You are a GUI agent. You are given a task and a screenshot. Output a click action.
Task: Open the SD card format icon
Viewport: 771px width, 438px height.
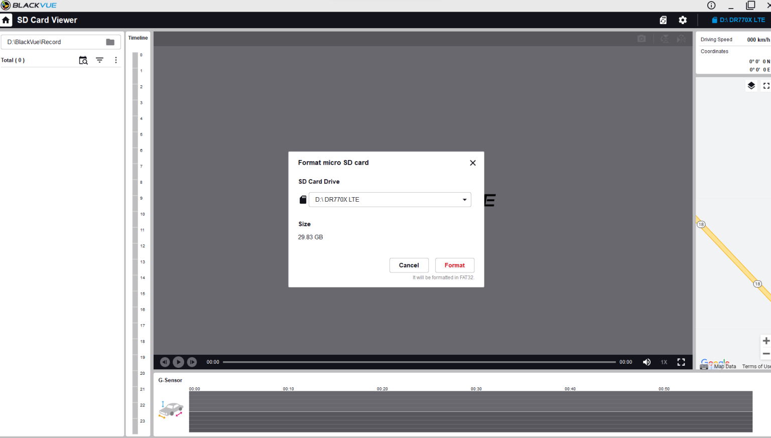coord(663,20)
